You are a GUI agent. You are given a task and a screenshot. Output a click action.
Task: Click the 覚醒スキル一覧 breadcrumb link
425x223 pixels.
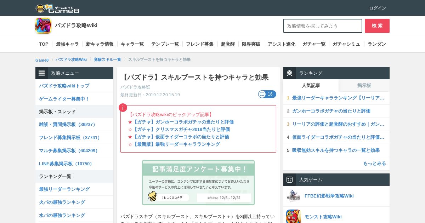pyautogui.click(x=107, y=59)
